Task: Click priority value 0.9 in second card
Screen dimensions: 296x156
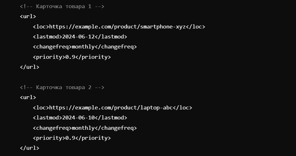Action: point(70,138)
